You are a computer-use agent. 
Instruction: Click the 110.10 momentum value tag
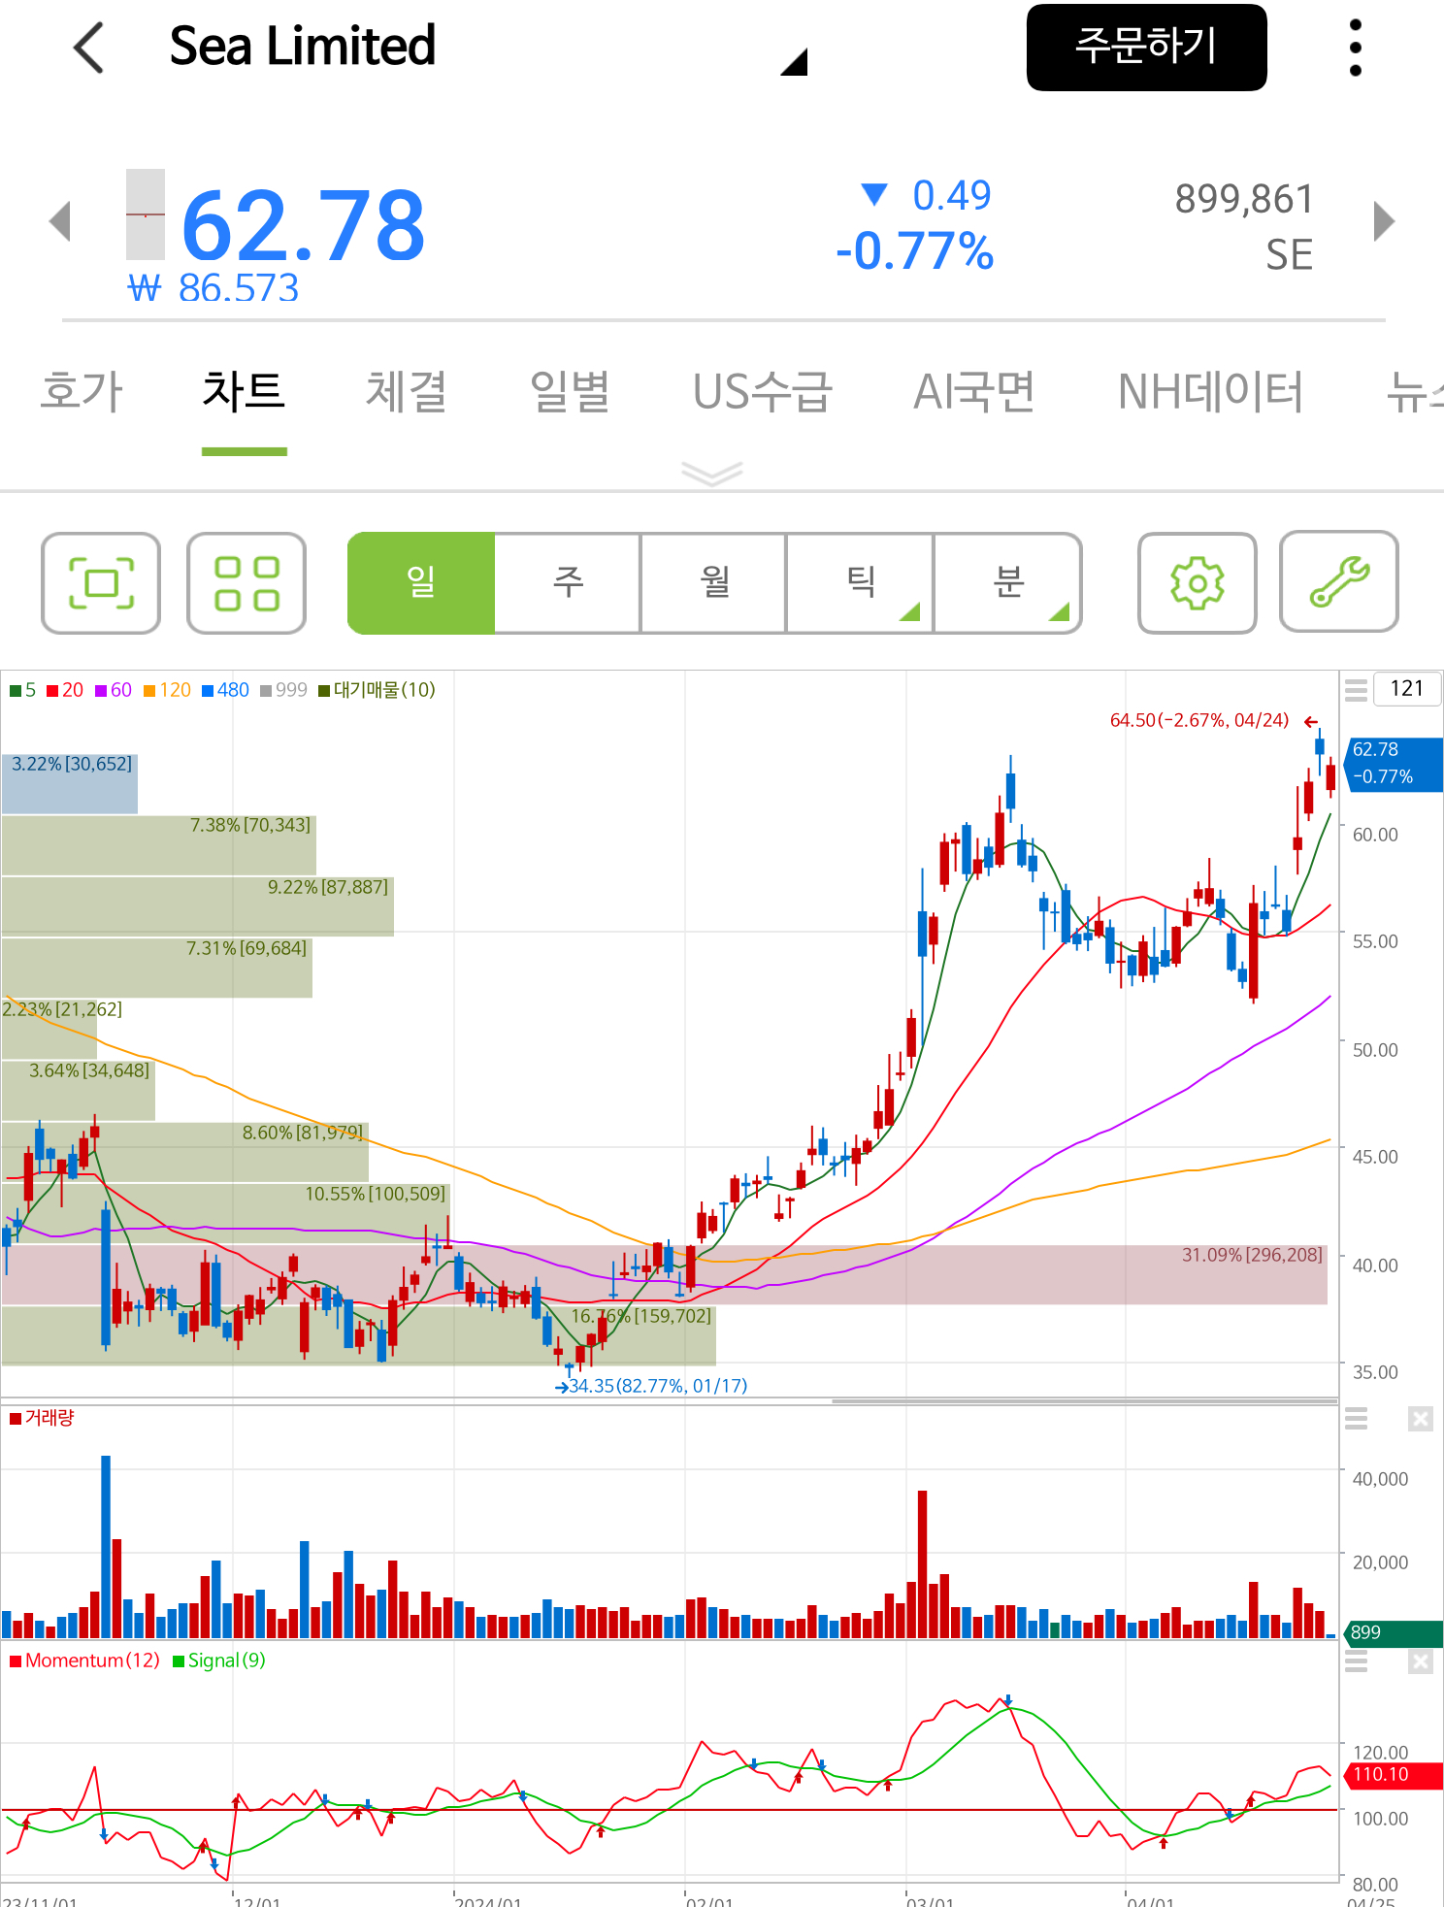click(x=1392, y=1774)
